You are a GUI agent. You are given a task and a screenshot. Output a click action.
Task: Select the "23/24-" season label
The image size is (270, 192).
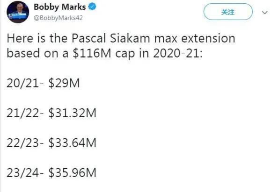tap(25, 172)
